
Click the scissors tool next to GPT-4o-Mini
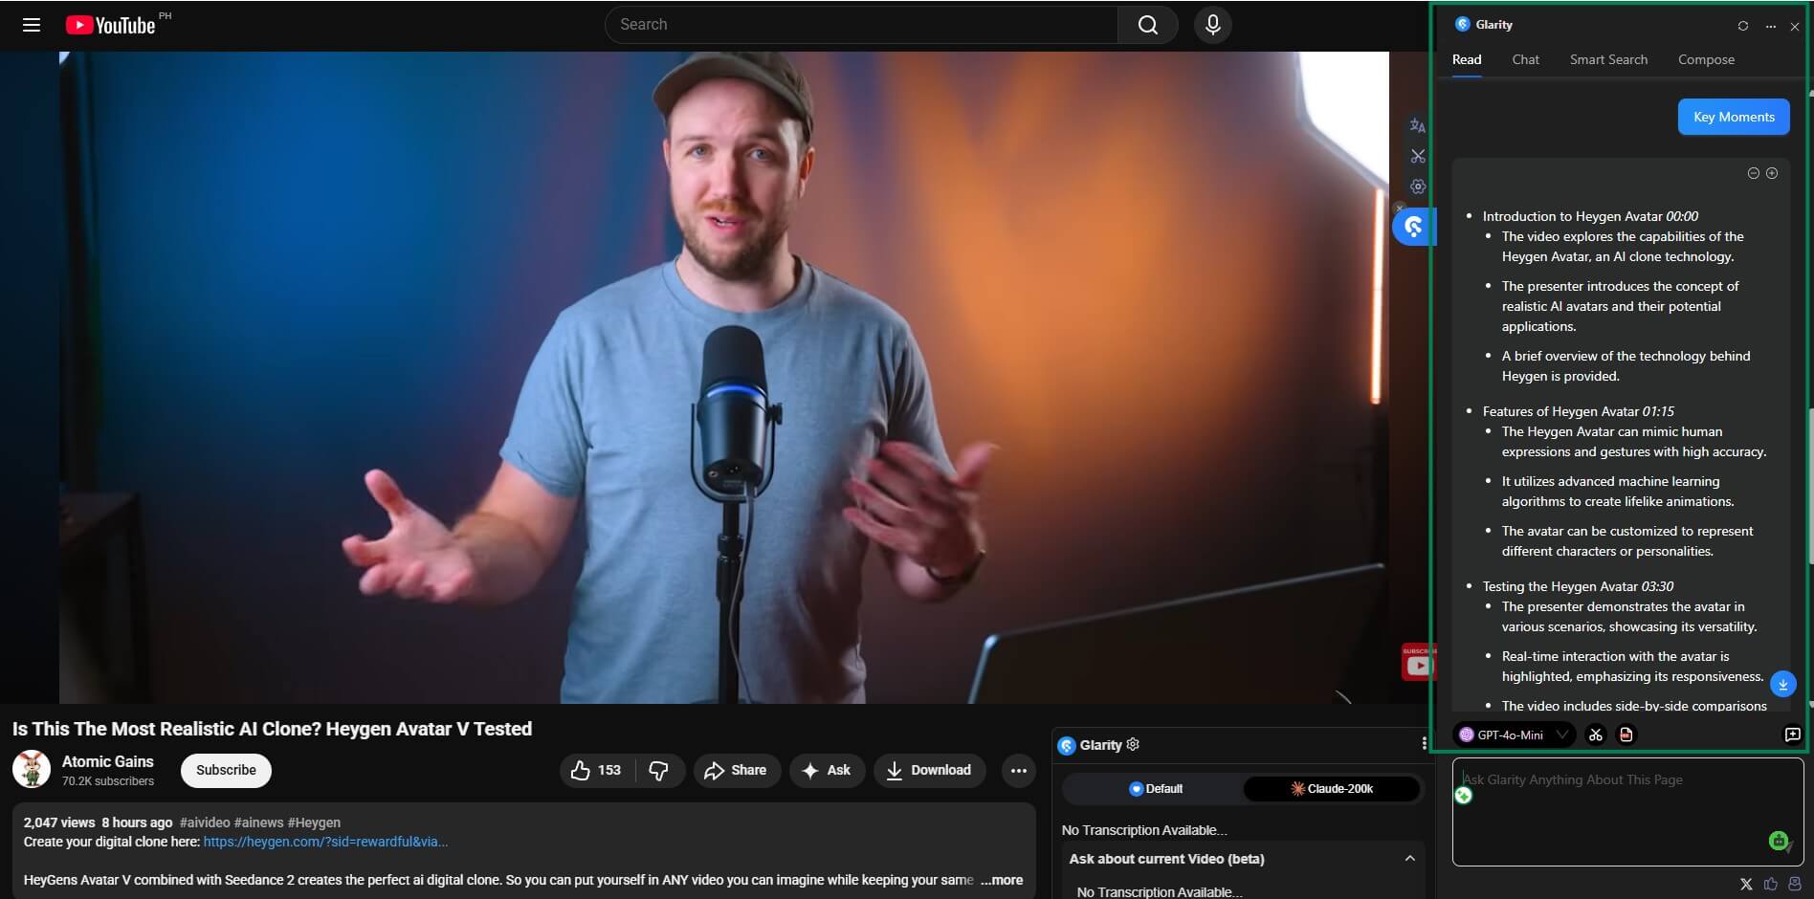[x=1595, y=735]
